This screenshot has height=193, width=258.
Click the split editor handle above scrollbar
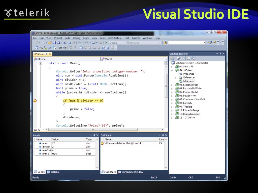point(166,63)
